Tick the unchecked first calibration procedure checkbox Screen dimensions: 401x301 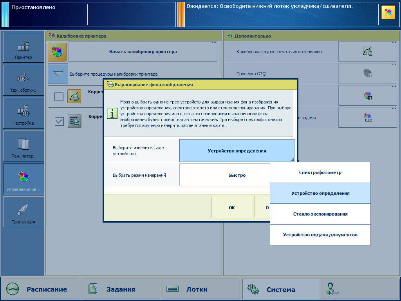59,96
